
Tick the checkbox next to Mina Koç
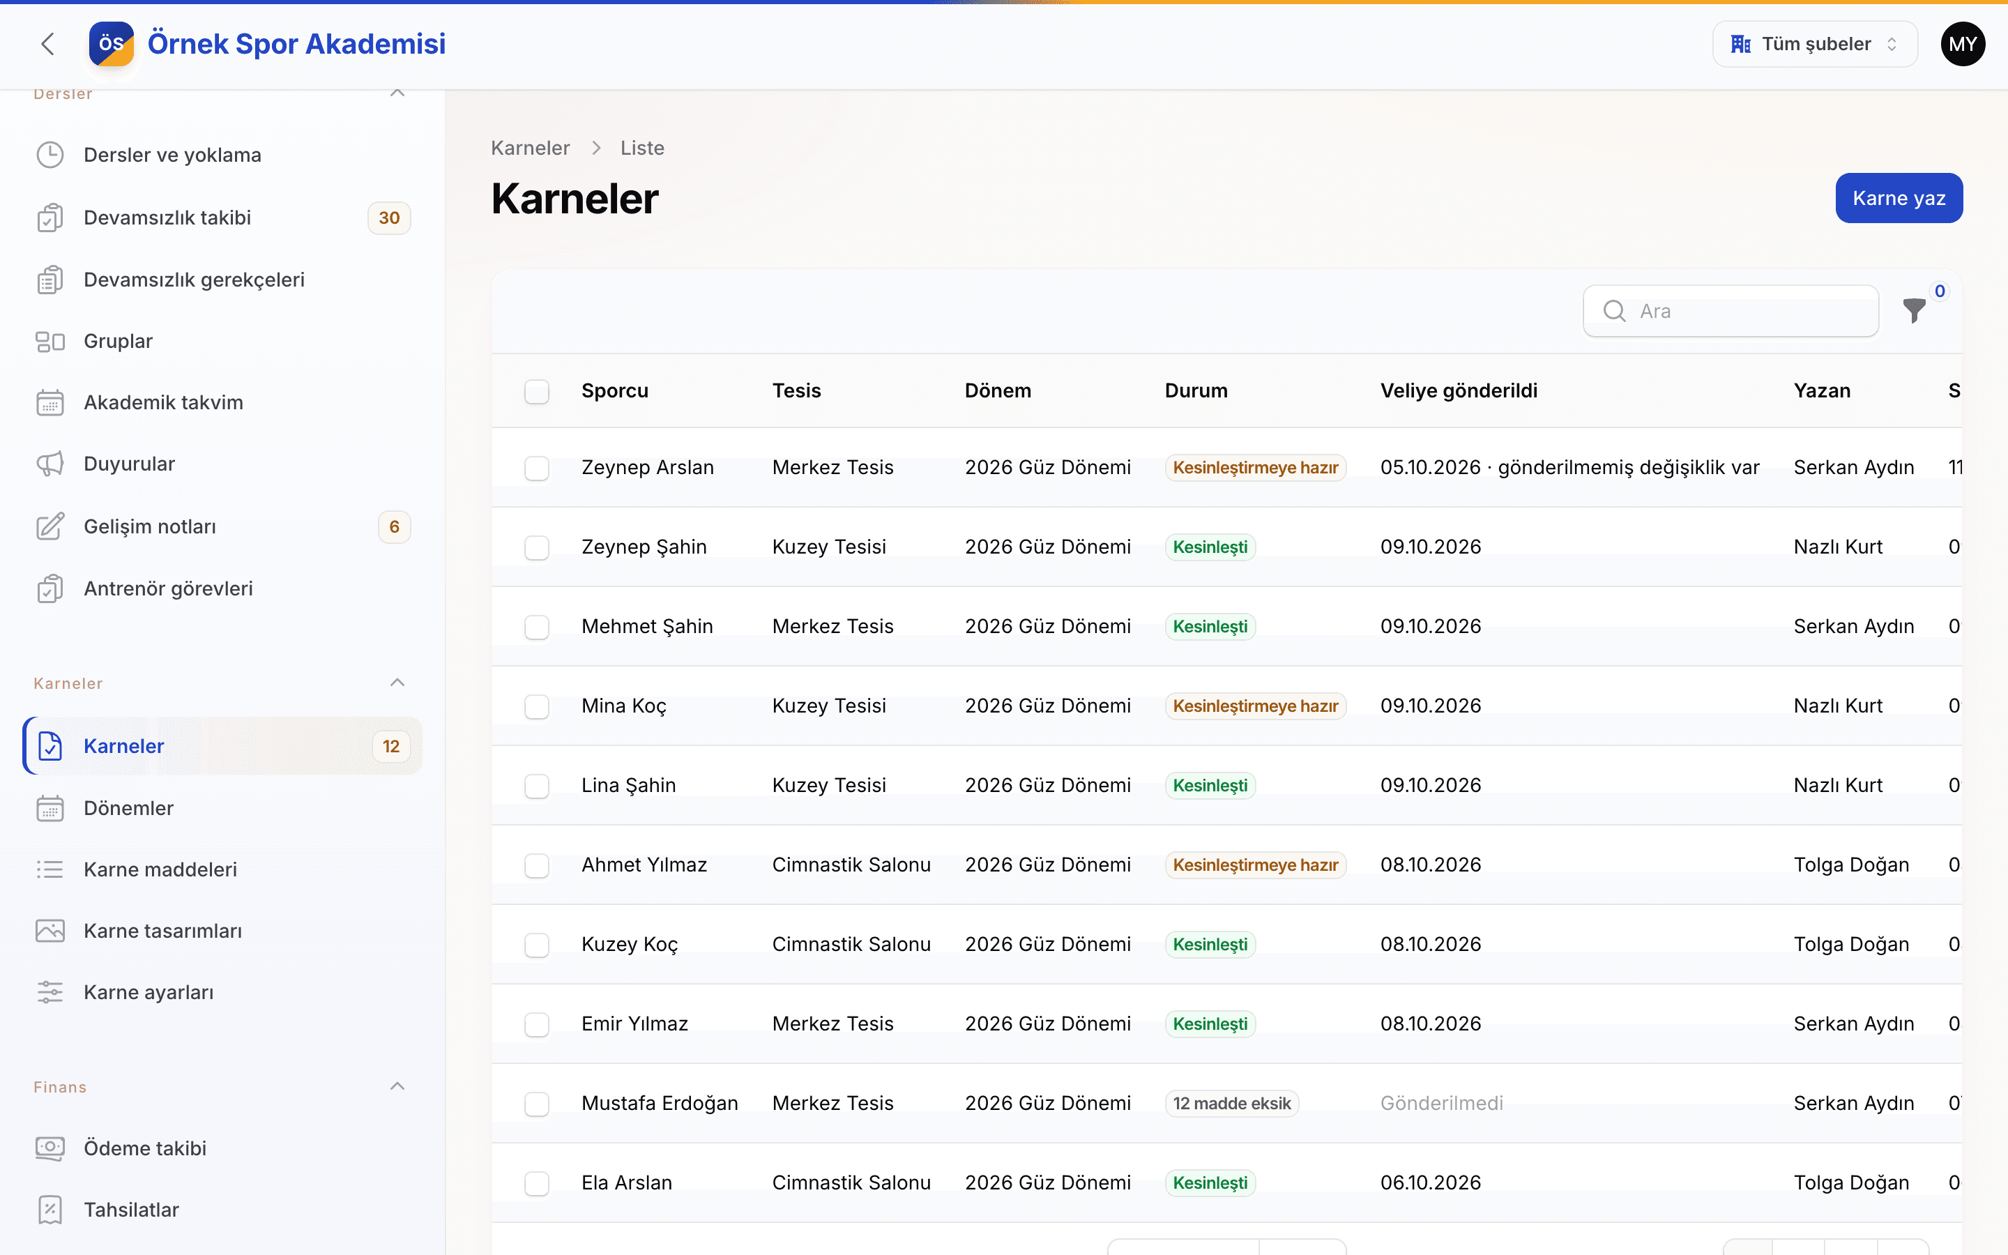click(537, 706)
